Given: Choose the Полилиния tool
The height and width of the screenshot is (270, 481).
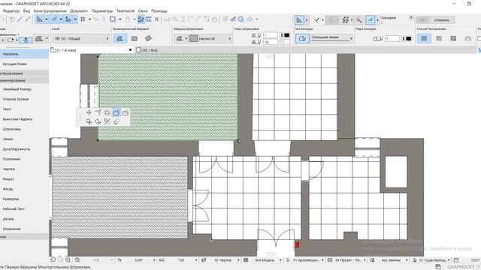Looking at the screenshot, I should (x=24, y=159).
